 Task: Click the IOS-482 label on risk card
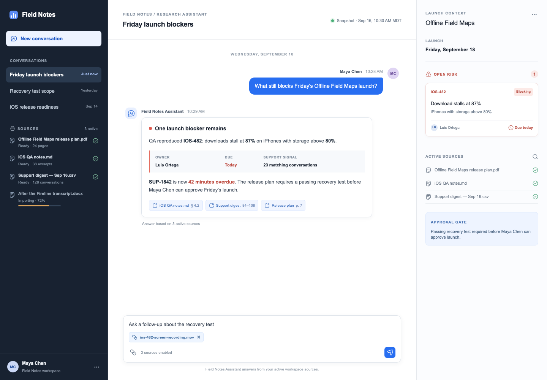438,92
